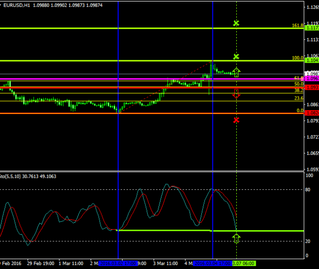Click the green X mark near the 161.8 level
Image resolution: width=319 pixels, height=269 pixels.
[236, 23]
